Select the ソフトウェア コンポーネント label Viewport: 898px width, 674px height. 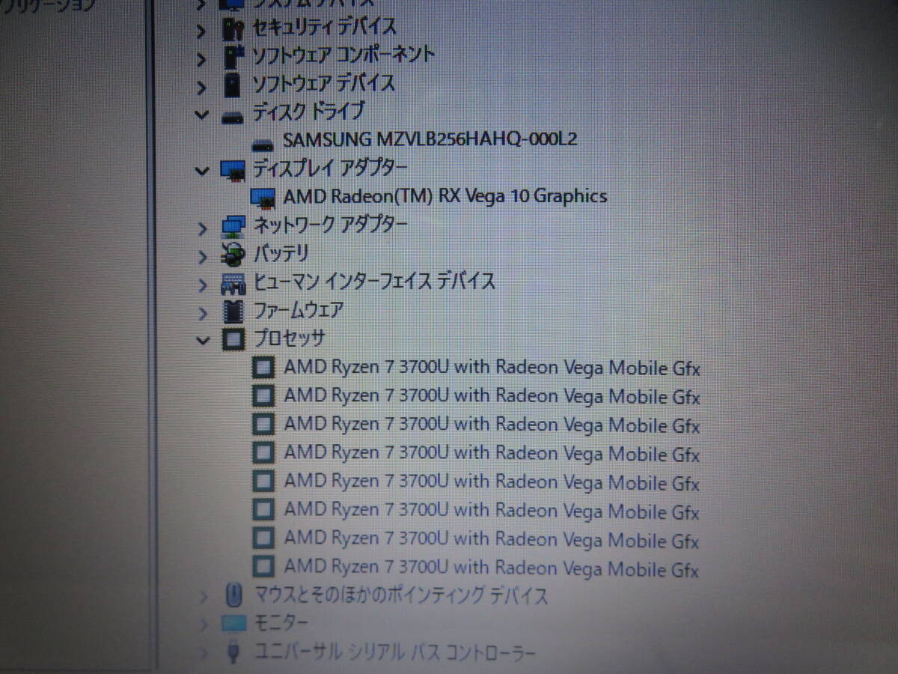343,55
